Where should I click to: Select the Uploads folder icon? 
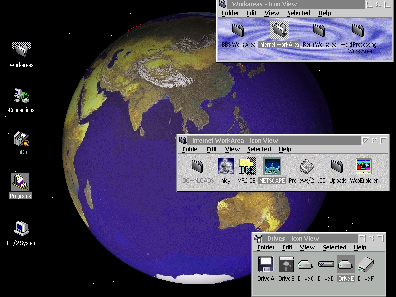click(x=338, y=167)
